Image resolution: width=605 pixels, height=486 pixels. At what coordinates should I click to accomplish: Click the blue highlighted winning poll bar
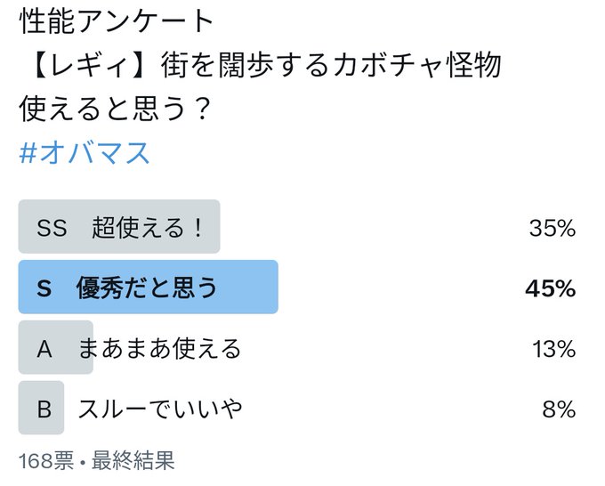tap(149, 287)
